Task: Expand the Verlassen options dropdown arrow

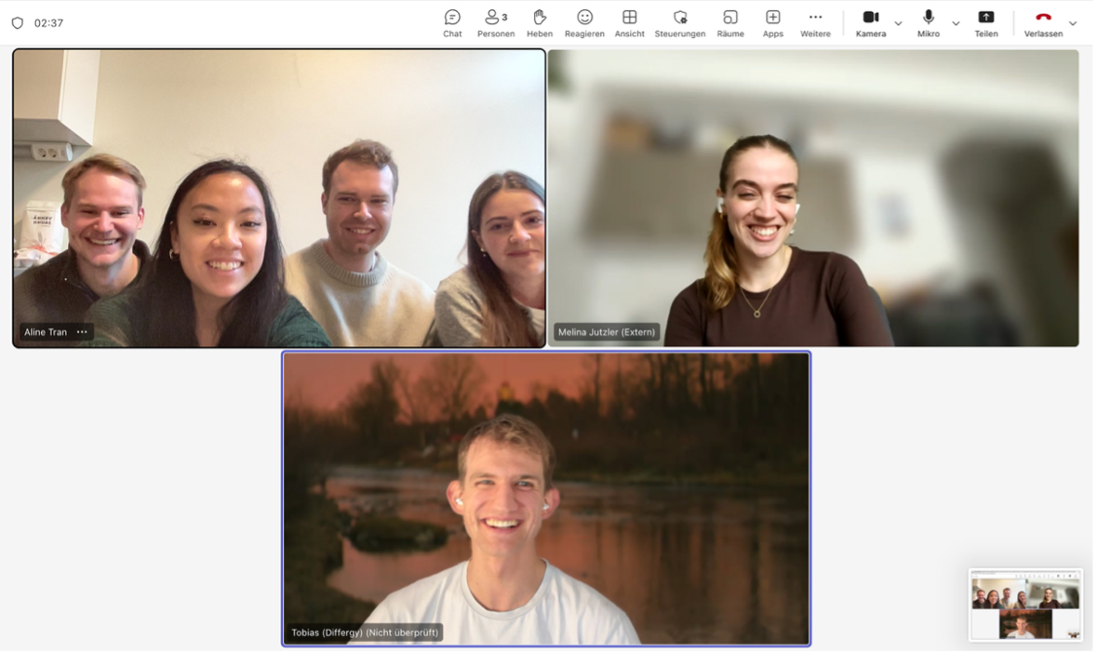Action: point(1073,23)
